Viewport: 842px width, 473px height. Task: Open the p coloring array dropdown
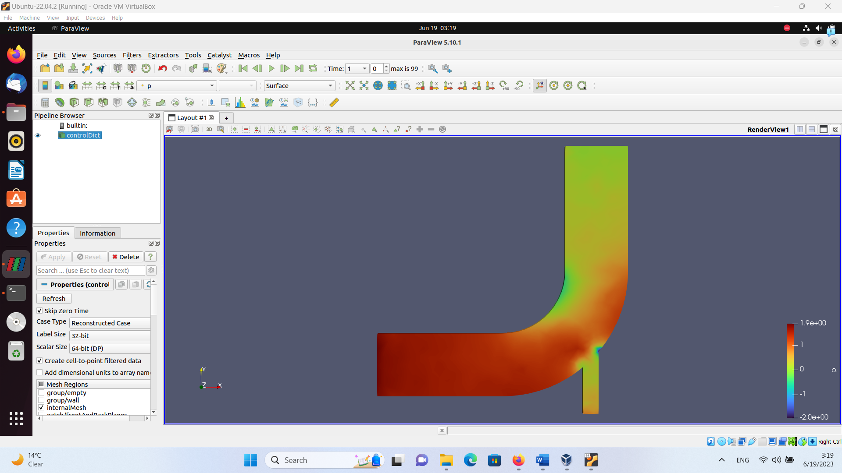[178, 86]
